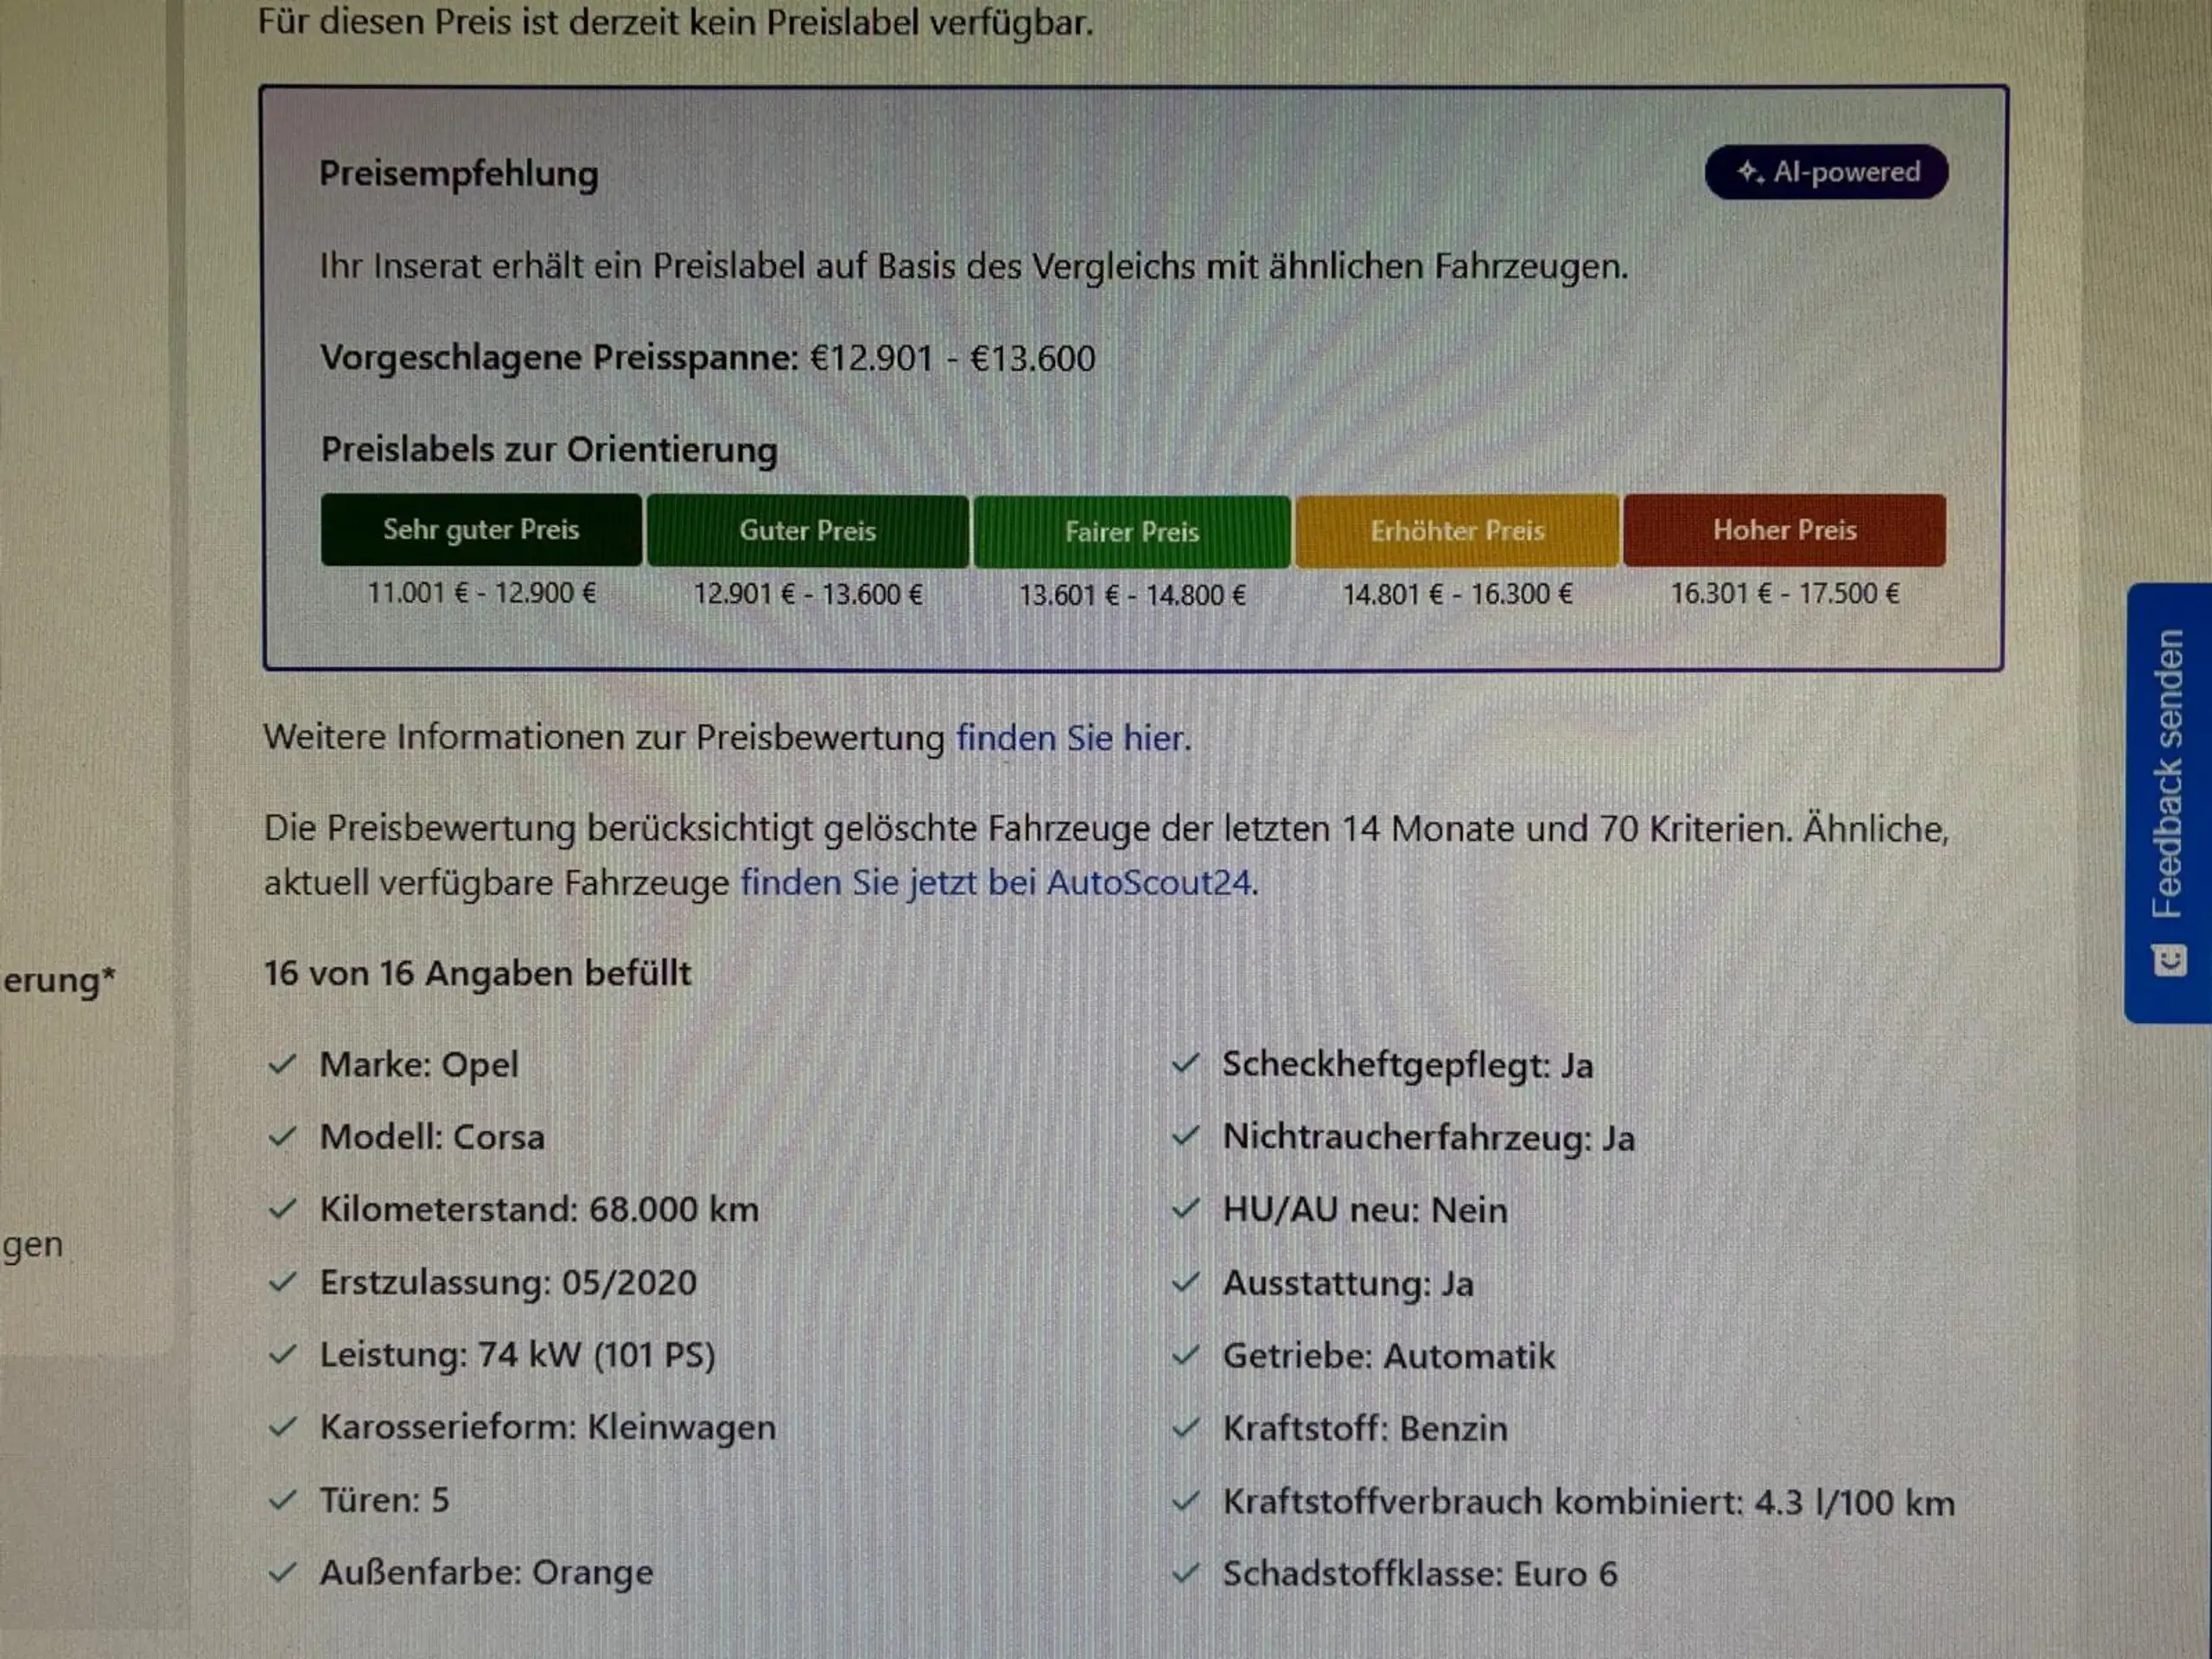Click the Erstzulassung: 05/2020 entry
This screenshot has width=2212, height=1659.
508,1283
